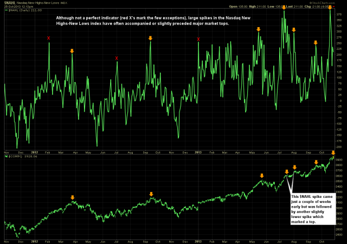
Task: Click the red X marker near 2013 start
Action: click(x=198, y=39)
